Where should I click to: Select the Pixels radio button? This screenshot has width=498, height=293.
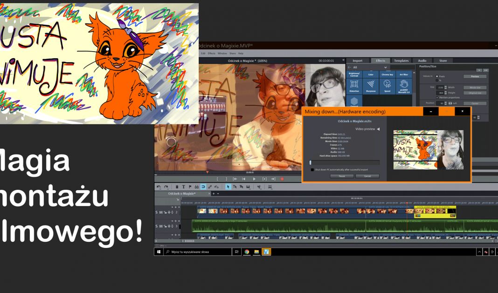click(x=437, y=76)
